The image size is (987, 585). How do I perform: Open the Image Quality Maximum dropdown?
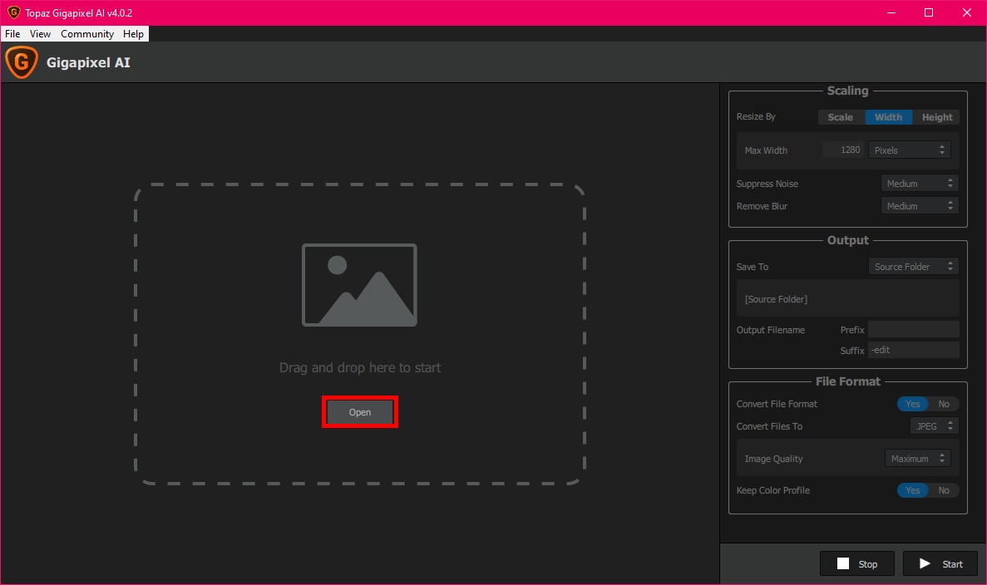918,459
